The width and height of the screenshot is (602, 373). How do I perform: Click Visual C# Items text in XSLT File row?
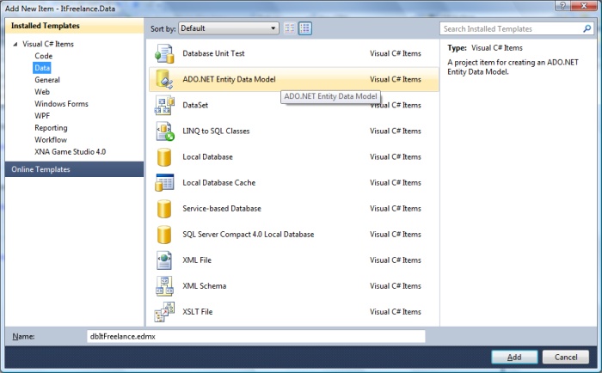click(396, 312)
